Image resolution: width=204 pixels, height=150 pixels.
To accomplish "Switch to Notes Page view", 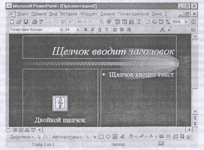I will pyautogui.click(x=27, y=130).
